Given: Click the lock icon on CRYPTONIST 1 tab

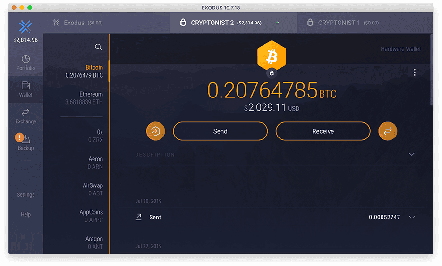Looking at the screenshot, I should 310,23.
